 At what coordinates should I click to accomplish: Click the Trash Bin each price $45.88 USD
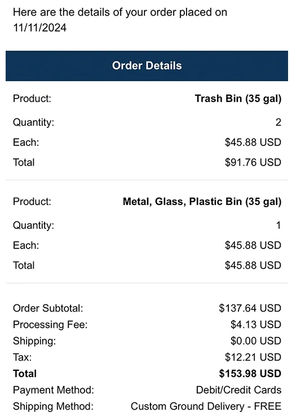point(253,142)
